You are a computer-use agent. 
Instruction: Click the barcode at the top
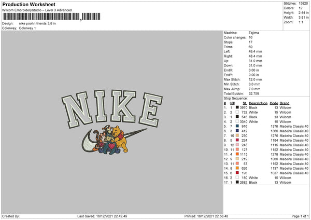pyautogui.click(x=51, y=17)
